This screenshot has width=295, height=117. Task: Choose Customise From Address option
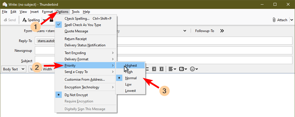(x=86, y=80)
